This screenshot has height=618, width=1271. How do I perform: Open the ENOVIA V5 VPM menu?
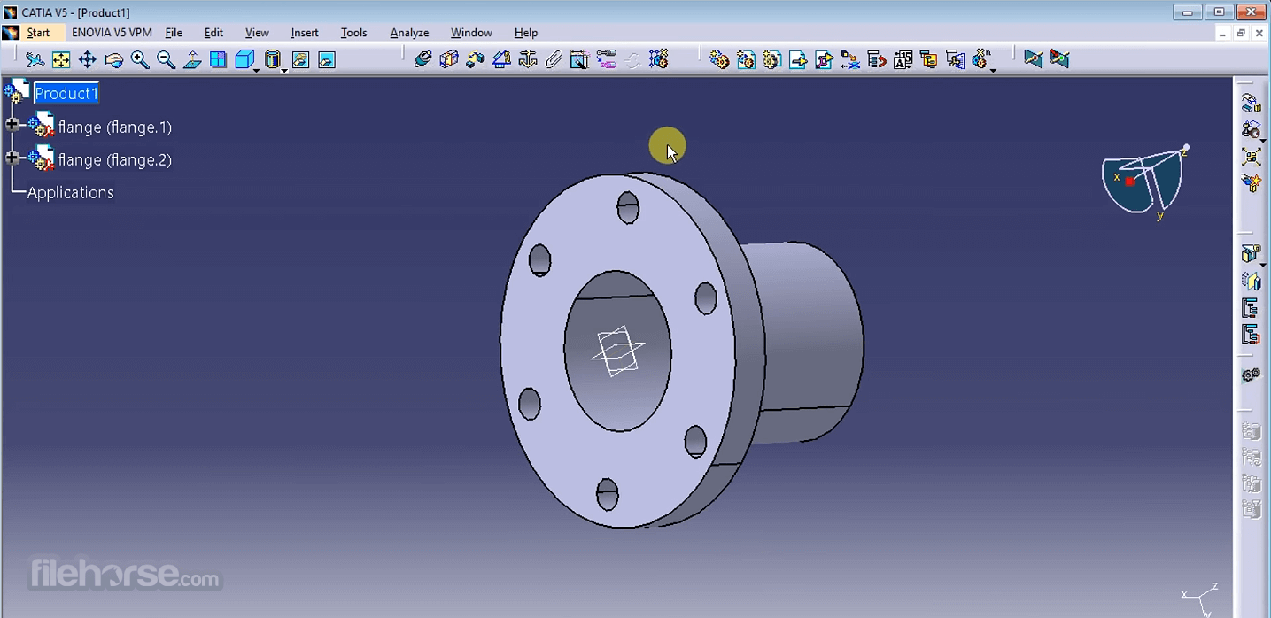[x=112, y=33]
